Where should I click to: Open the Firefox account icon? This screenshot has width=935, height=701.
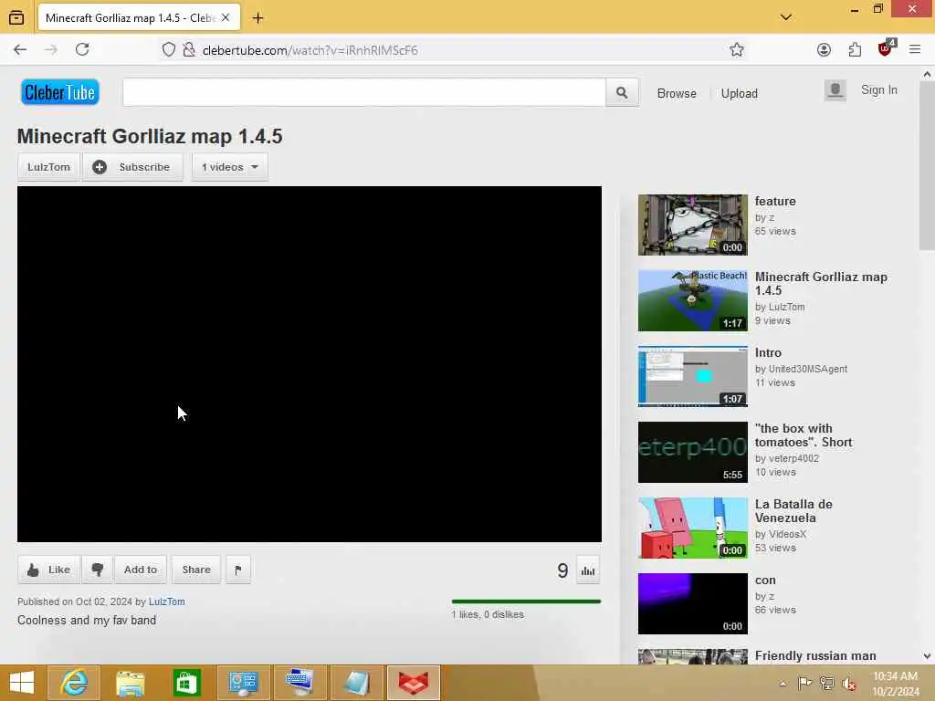(x=824, y=50)
